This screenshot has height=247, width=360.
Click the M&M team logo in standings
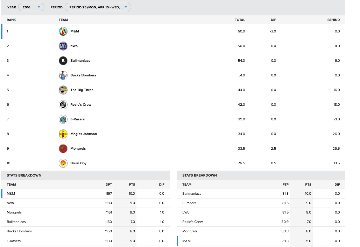63,31
